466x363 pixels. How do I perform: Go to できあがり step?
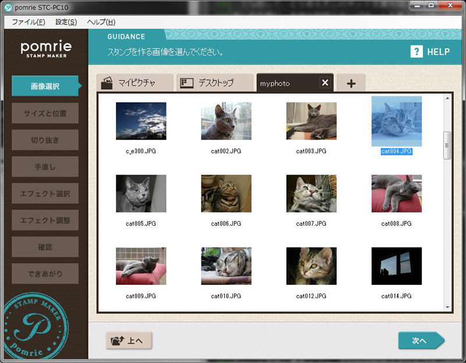point(45,274)
